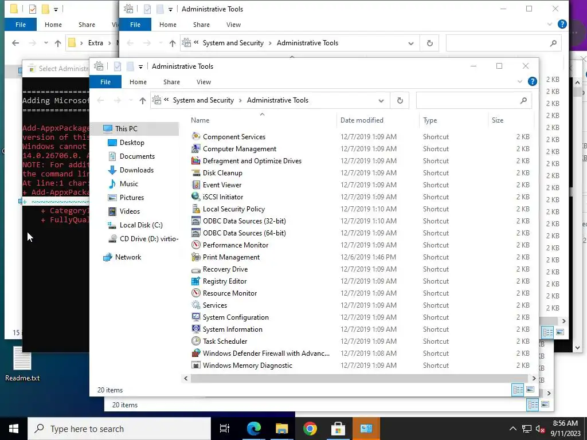Select the Local Security Policy icon
Image resolution: width=587 pixels, height=440 pixels.
coord(196,209)
